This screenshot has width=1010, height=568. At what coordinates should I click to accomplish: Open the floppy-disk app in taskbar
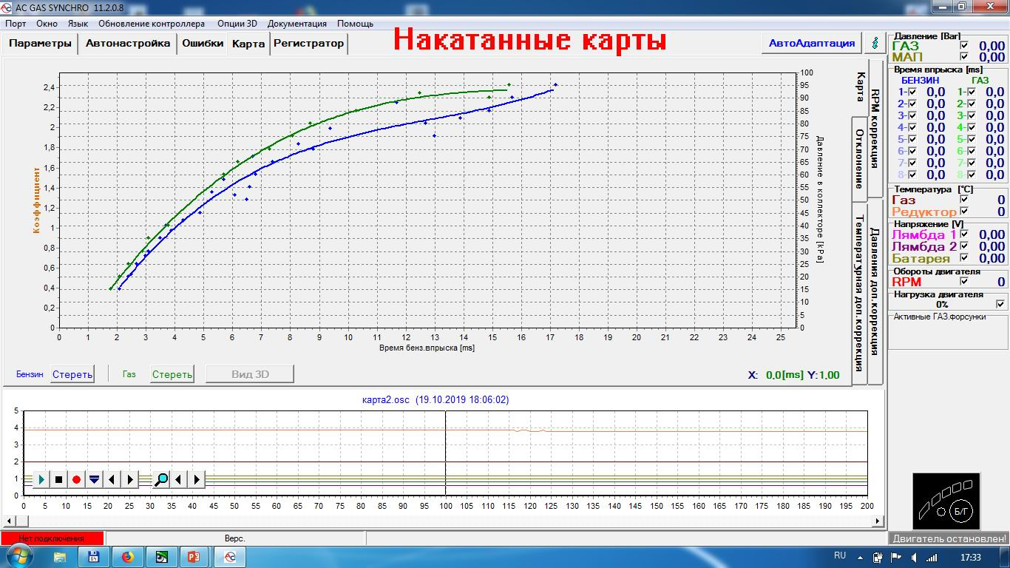tap(94, 557)
